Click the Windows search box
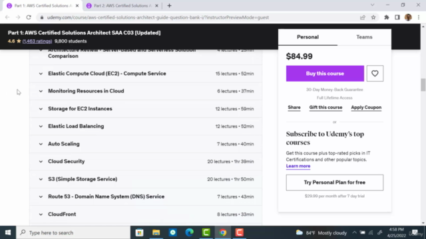The height and width of the screenshot is (239, 426). 73,232
